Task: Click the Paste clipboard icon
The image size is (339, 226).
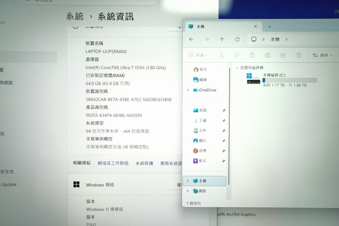Action: [252, 55]
